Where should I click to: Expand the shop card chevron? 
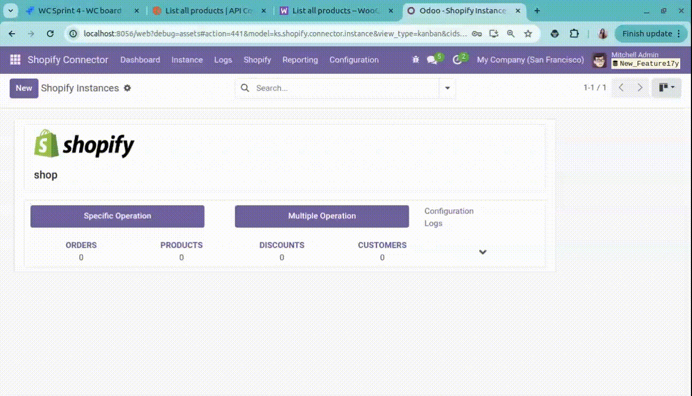[x=482, y=252]
